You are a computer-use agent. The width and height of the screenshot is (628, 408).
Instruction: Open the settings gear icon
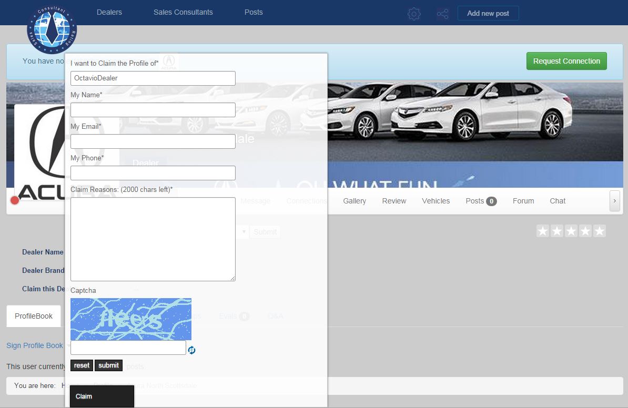tap(414, 14)
